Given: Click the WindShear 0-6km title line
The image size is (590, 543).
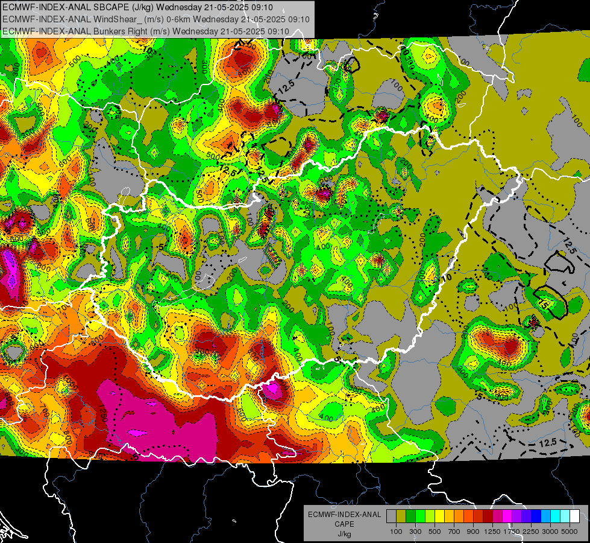Looking at the screenshot, I should tap(155, 19).
